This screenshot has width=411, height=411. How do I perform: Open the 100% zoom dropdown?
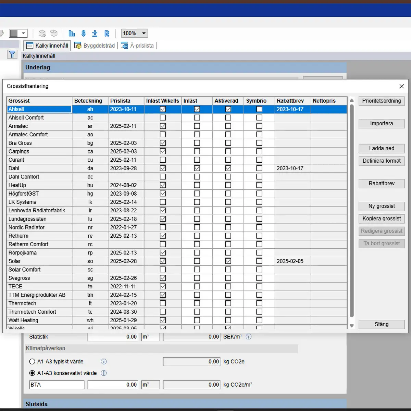click(x=144, y=33)
